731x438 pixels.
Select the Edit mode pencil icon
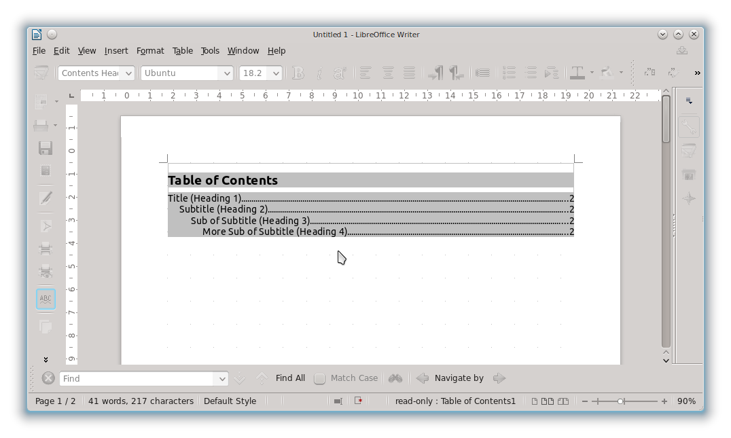46,198
